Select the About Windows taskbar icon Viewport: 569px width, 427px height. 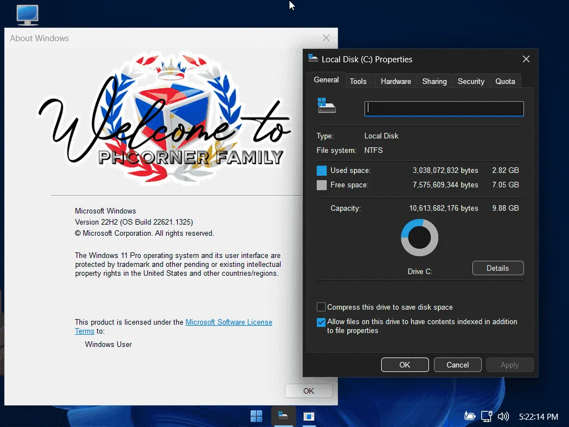309,416
